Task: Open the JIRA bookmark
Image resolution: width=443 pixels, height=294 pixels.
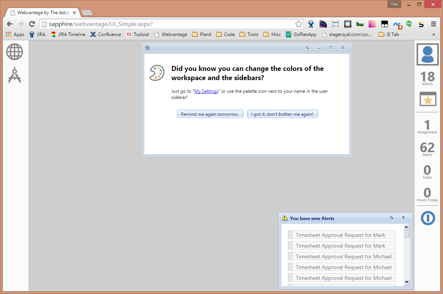Action: click(37, 34)
